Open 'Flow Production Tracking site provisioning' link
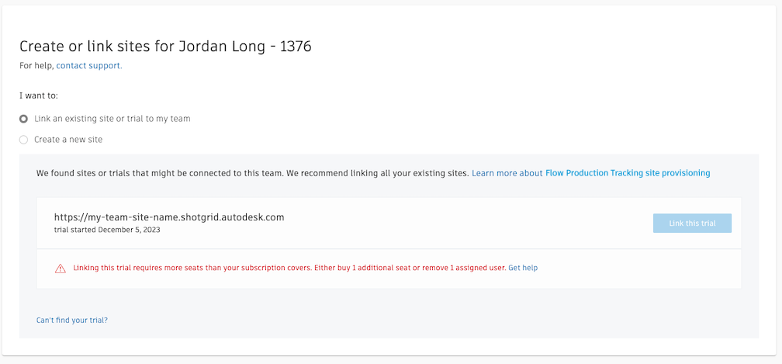 (628, 173)
